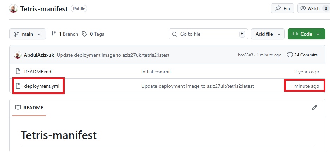Open the main branch selector dropdown
Viewport: 330px width, 152px height.
point(28,34)
